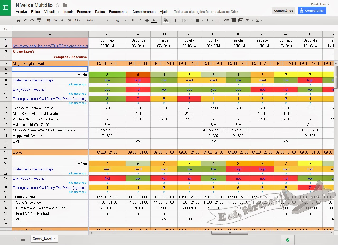338x245 pixels.
Task: Click the Insert link chain icon
Action: tap(227, 20)
